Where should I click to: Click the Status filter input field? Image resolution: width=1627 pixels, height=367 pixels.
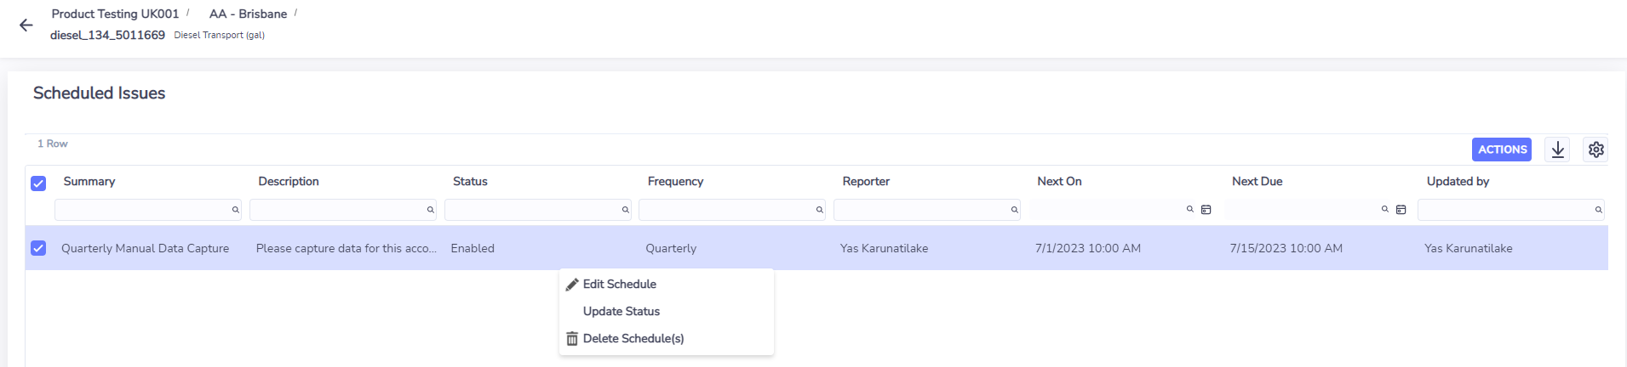pyautogui.click(x=537, y=210)
